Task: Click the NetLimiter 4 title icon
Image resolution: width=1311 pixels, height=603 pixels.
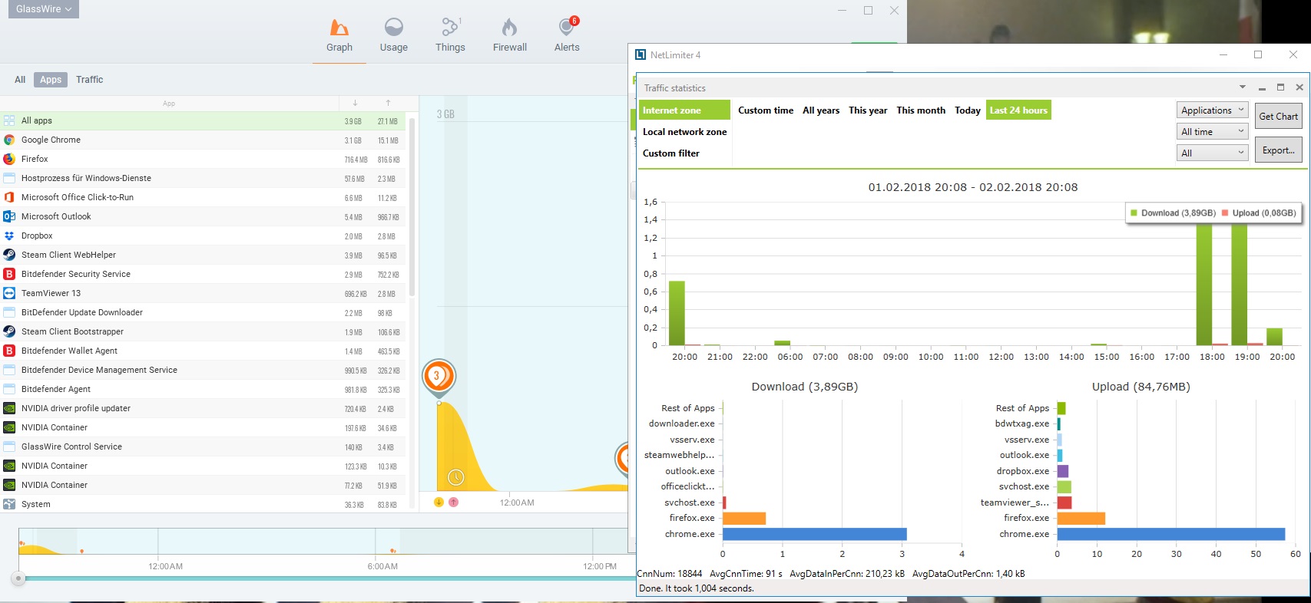Action: pos(641,54)
